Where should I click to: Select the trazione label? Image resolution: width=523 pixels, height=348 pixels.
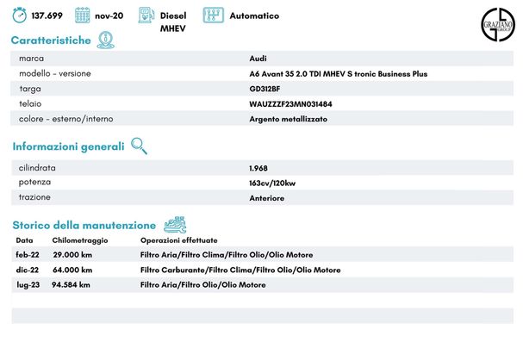pyautogui.click(x=34, y=197)
